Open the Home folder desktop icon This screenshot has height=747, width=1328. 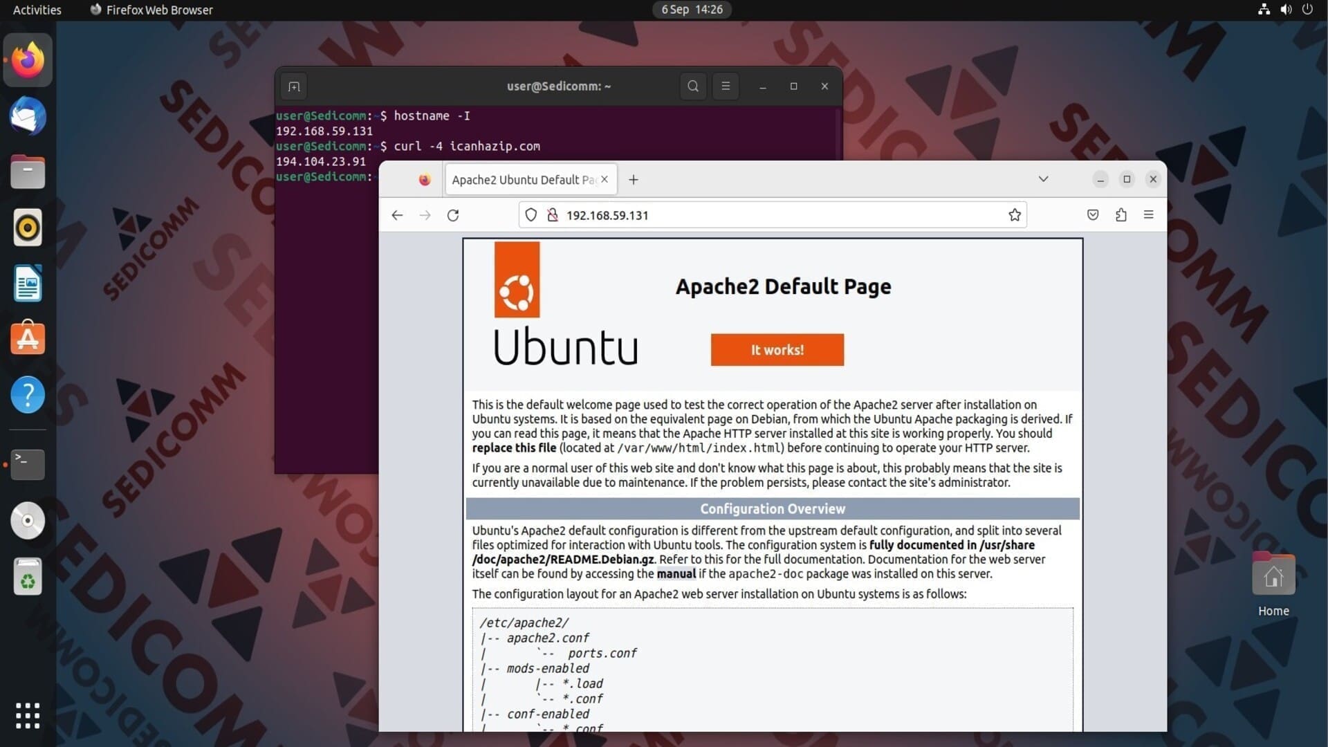click(x=1273, y=584)
